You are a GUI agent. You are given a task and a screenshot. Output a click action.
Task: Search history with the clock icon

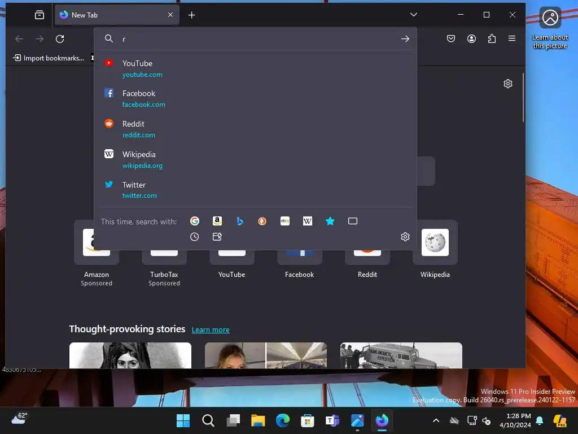click(195, 237)
